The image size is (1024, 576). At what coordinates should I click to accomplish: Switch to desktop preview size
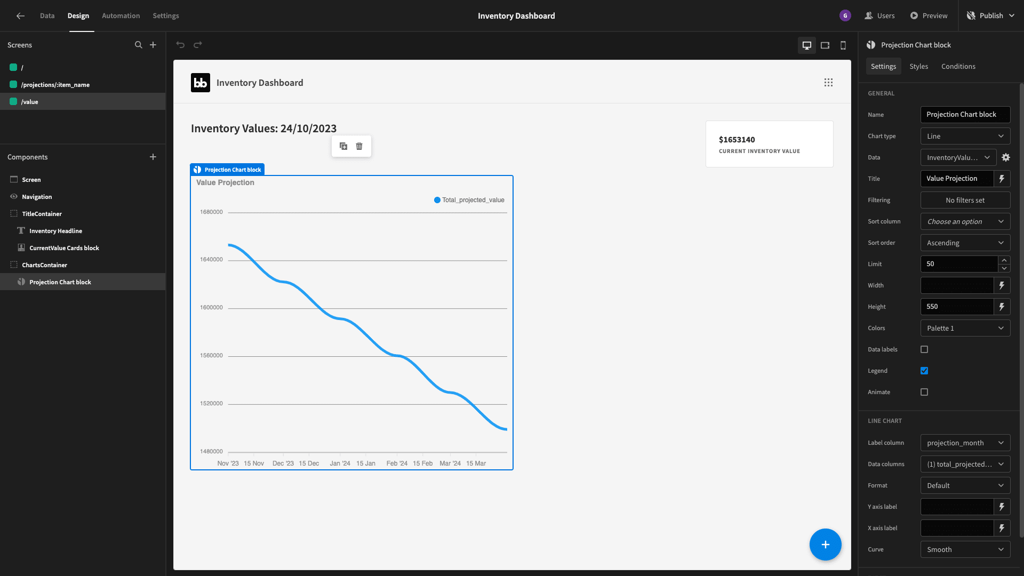(x=807, y=45)
